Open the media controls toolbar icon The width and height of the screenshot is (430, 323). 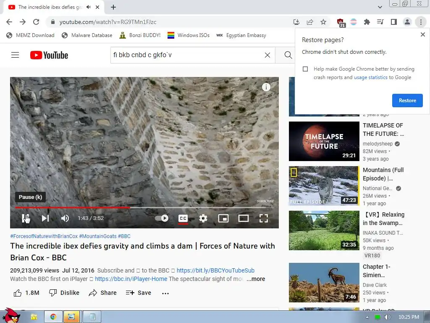[380, 22]
